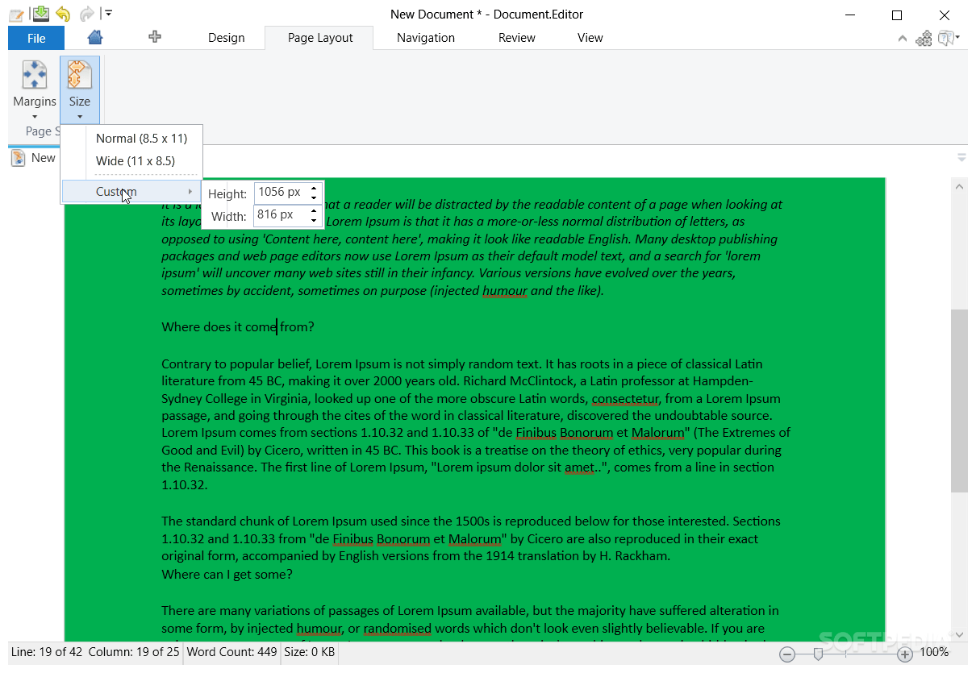Click the underlined word 'consectetur'
Image resolution: width=976 pixels, height=673 pixels.
pos(626,399)
